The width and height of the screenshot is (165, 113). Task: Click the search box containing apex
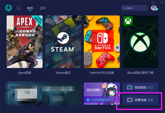[x=134, y=8]
